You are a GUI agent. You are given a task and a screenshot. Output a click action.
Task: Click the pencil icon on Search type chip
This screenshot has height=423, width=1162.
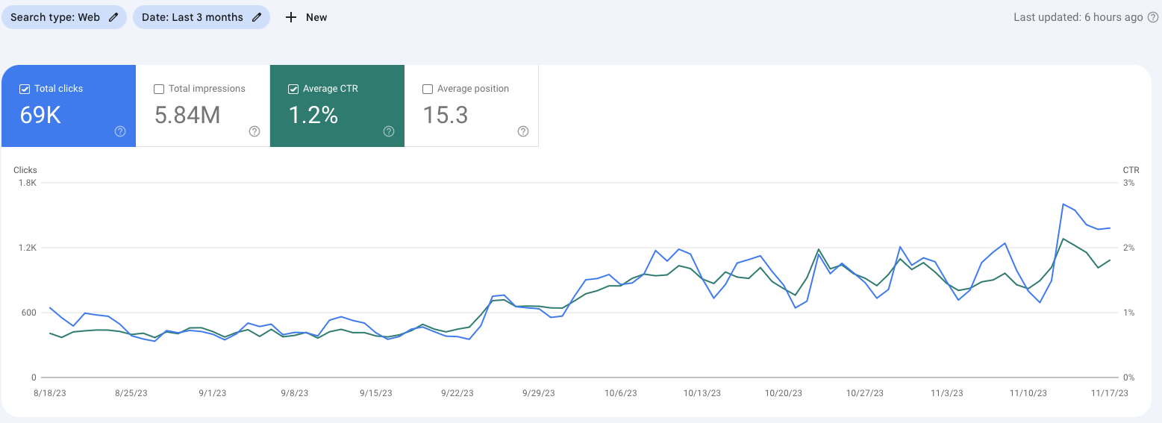[113, 17]
